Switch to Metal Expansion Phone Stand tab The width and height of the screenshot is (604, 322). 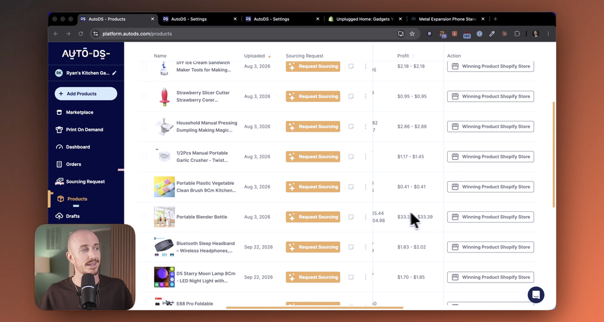tap(447, 19)
